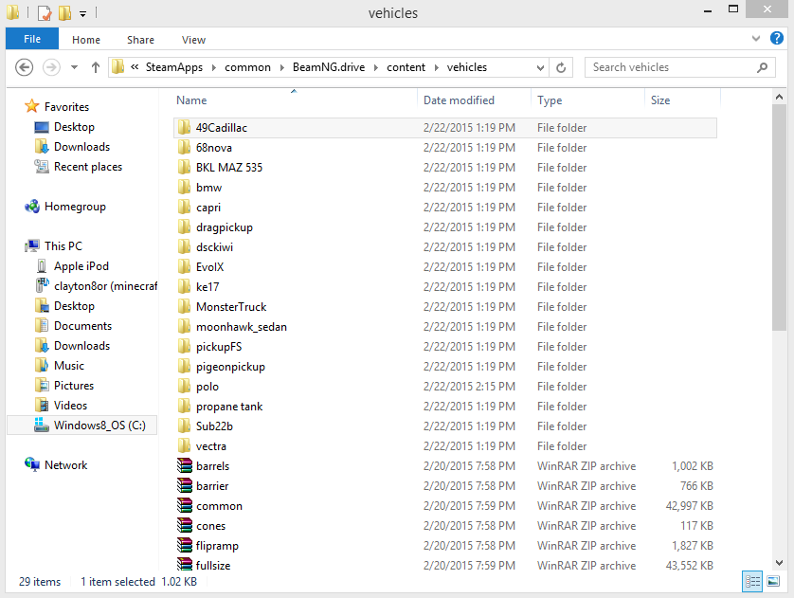
Task: Select the EvolX folder
Action: (x=209, y=267)
